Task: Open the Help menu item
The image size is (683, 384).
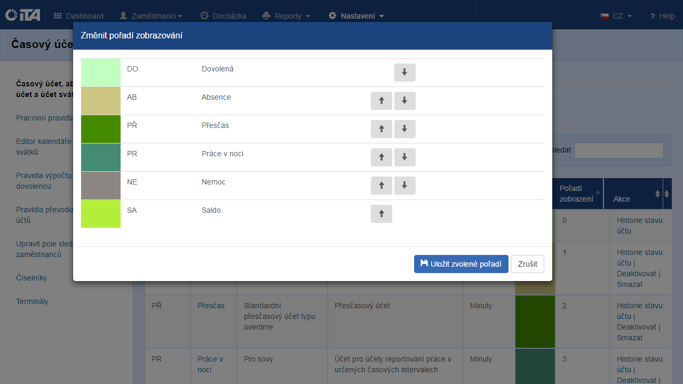Action: tap(662, 16)
